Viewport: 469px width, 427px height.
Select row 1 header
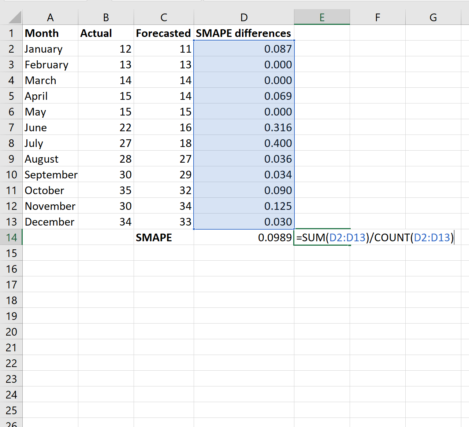(x=11, y=33)
